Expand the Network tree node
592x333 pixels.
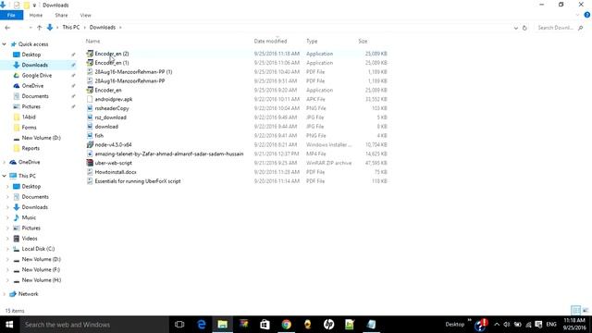tap(4, 294)
